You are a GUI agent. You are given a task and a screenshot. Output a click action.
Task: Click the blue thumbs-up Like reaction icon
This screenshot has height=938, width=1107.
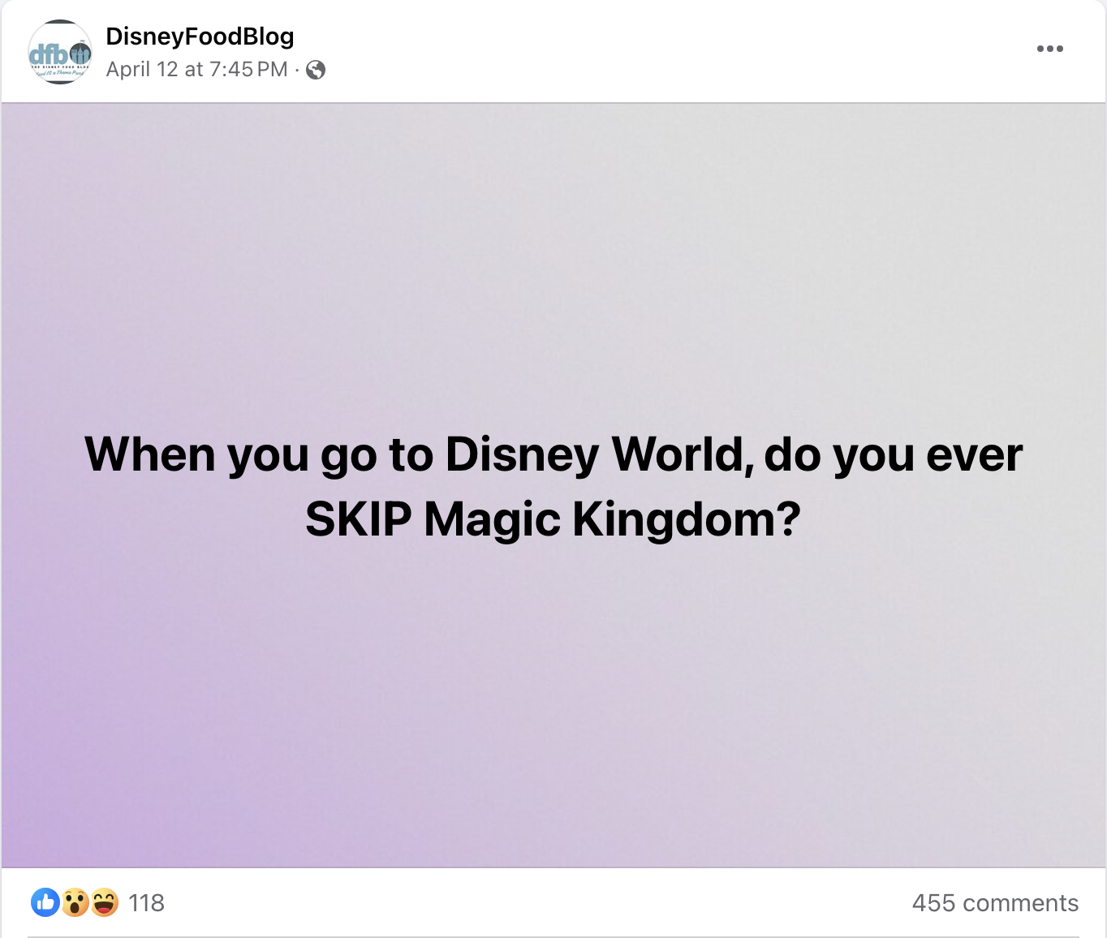[x=45, y=902]
